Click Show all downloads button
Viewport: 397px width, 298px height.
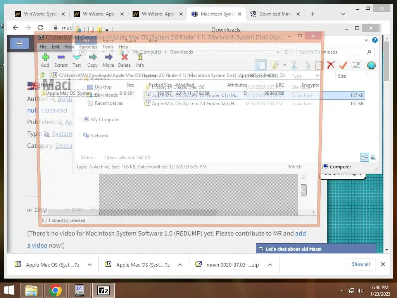[x=361, y=264]
